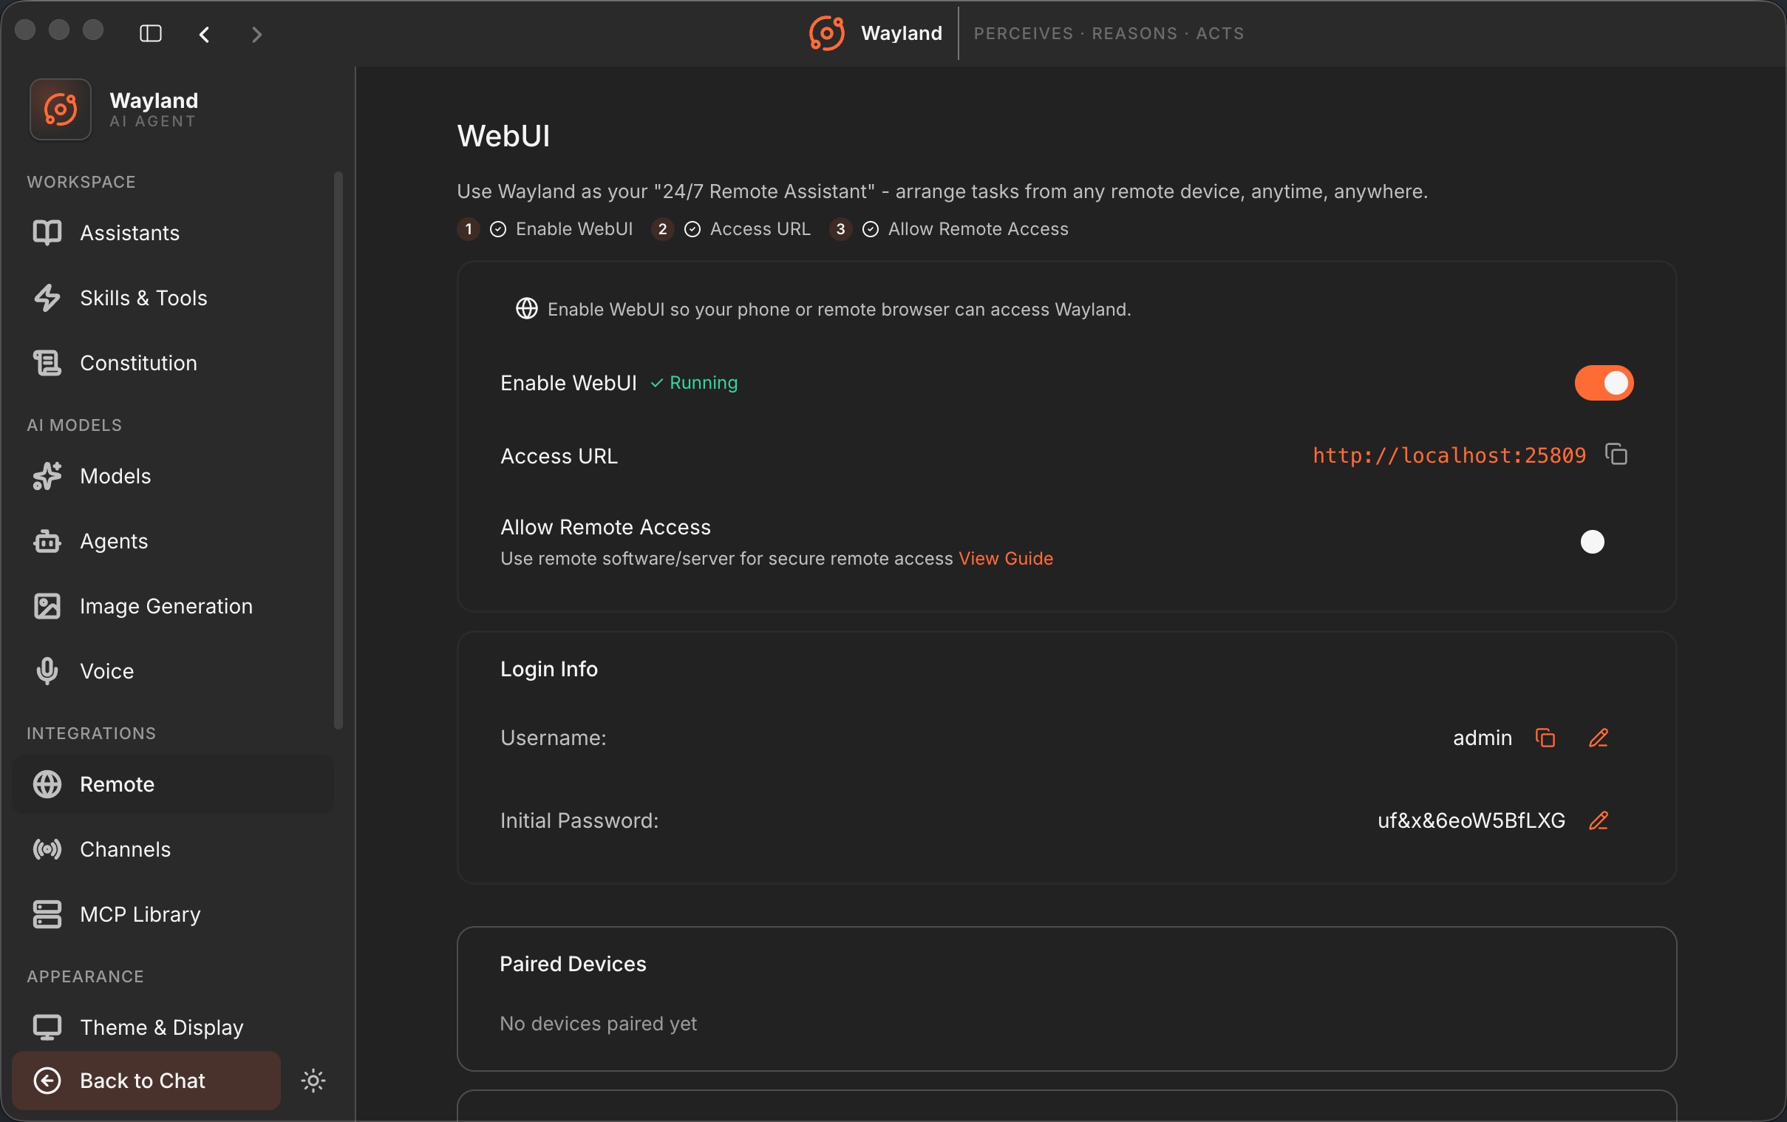Viewport: 1787px width, 1122px height.
Task: Click the Back to Chat arrow icon
Action: point(47,1081)
